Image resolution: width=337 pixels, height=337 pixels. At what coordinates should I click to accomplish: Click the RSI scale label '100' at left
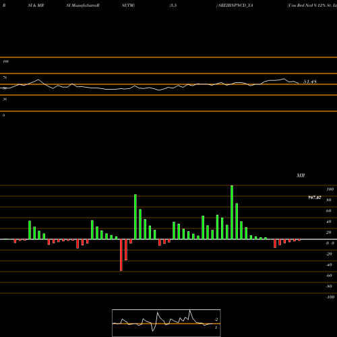point(5,61)
